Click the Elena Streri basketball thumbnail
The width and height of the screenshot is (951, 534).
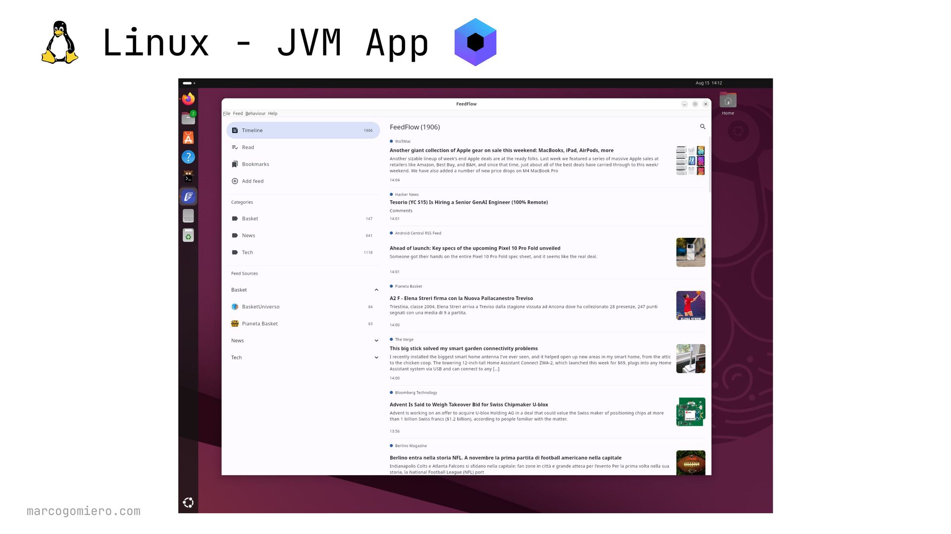[x=690, y=306]
